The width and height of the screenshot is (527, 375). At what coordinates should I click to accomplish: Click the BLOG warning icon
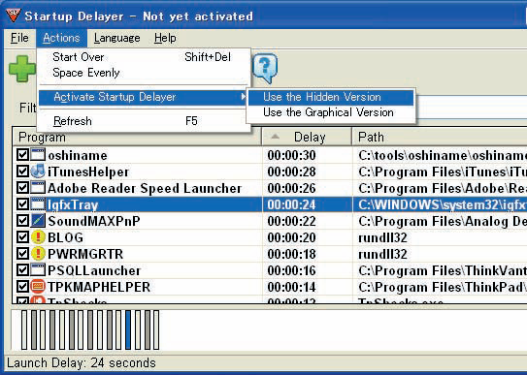click(38, 236)
